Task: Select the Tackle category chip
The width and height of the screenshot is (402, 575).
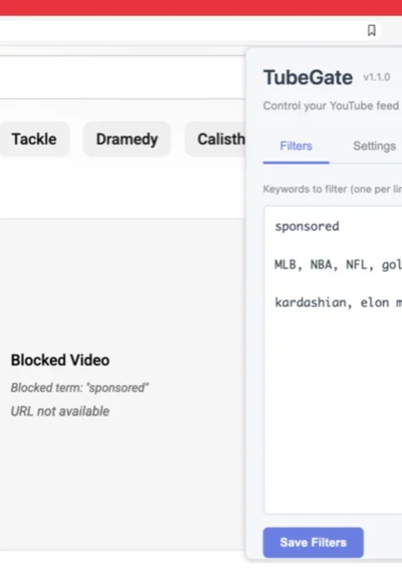Action: (34, 139)
